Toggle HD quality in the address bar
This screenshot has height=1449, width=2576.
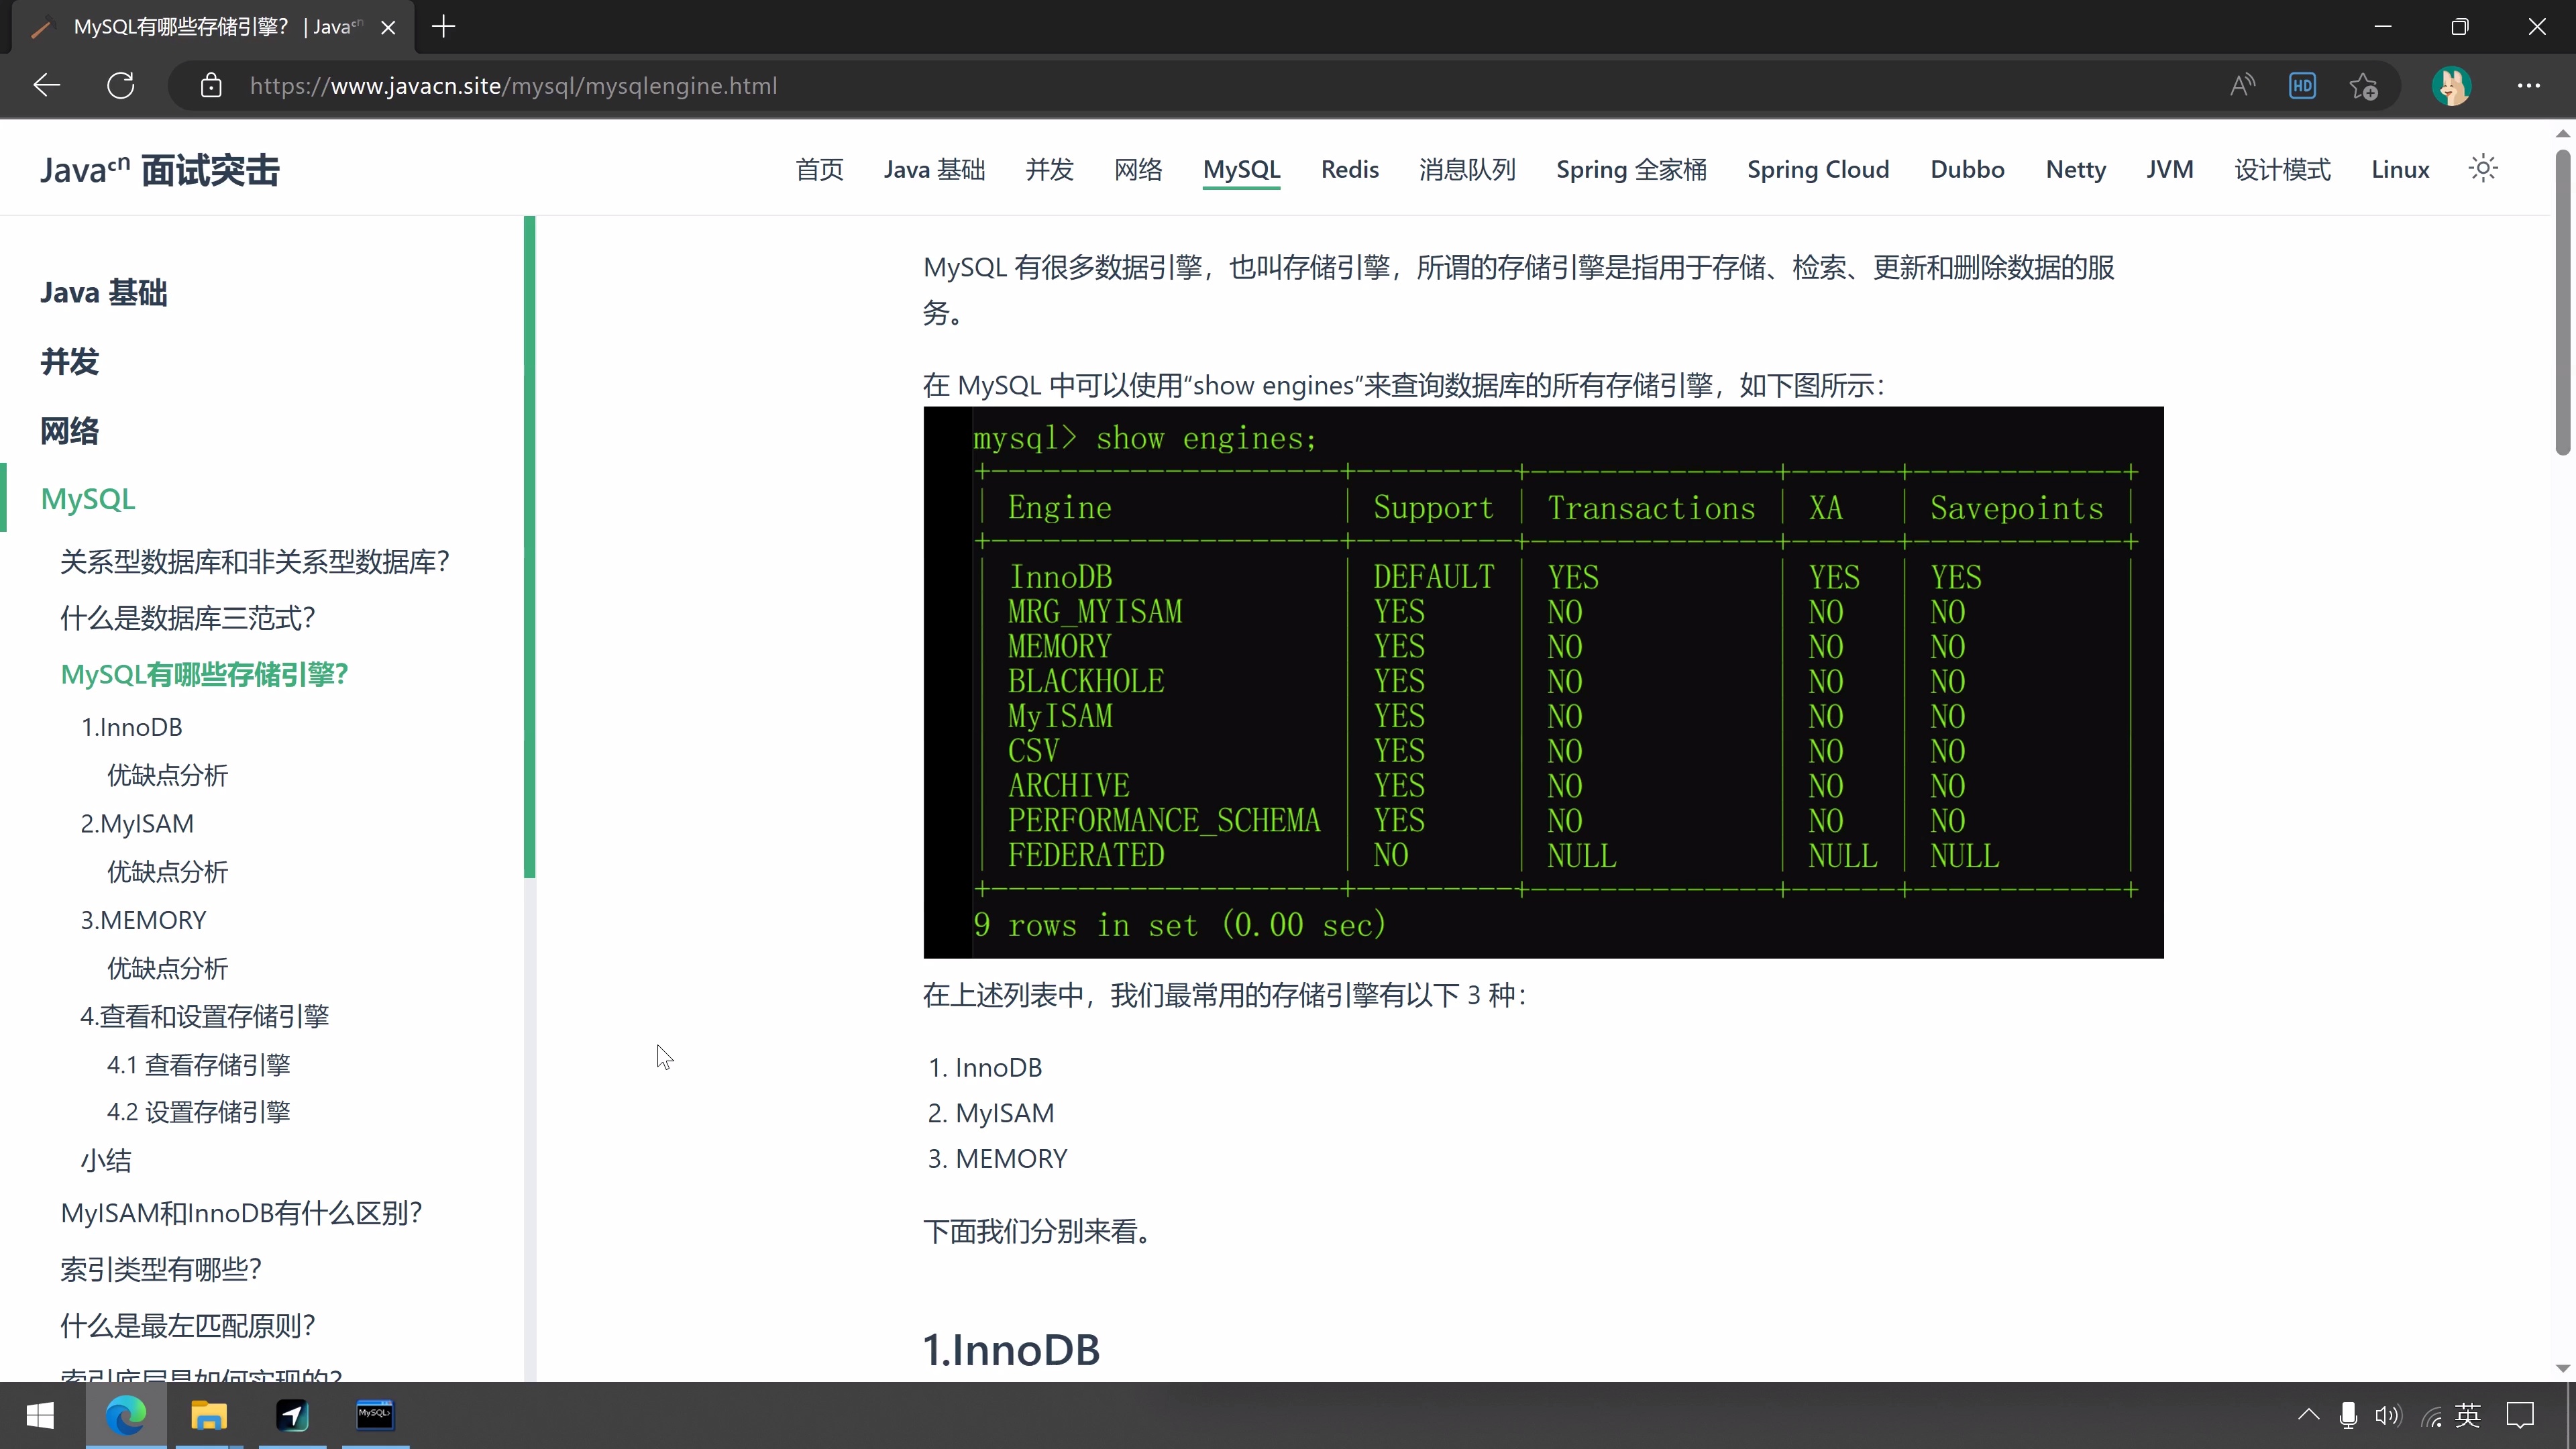click(2302, 86)
